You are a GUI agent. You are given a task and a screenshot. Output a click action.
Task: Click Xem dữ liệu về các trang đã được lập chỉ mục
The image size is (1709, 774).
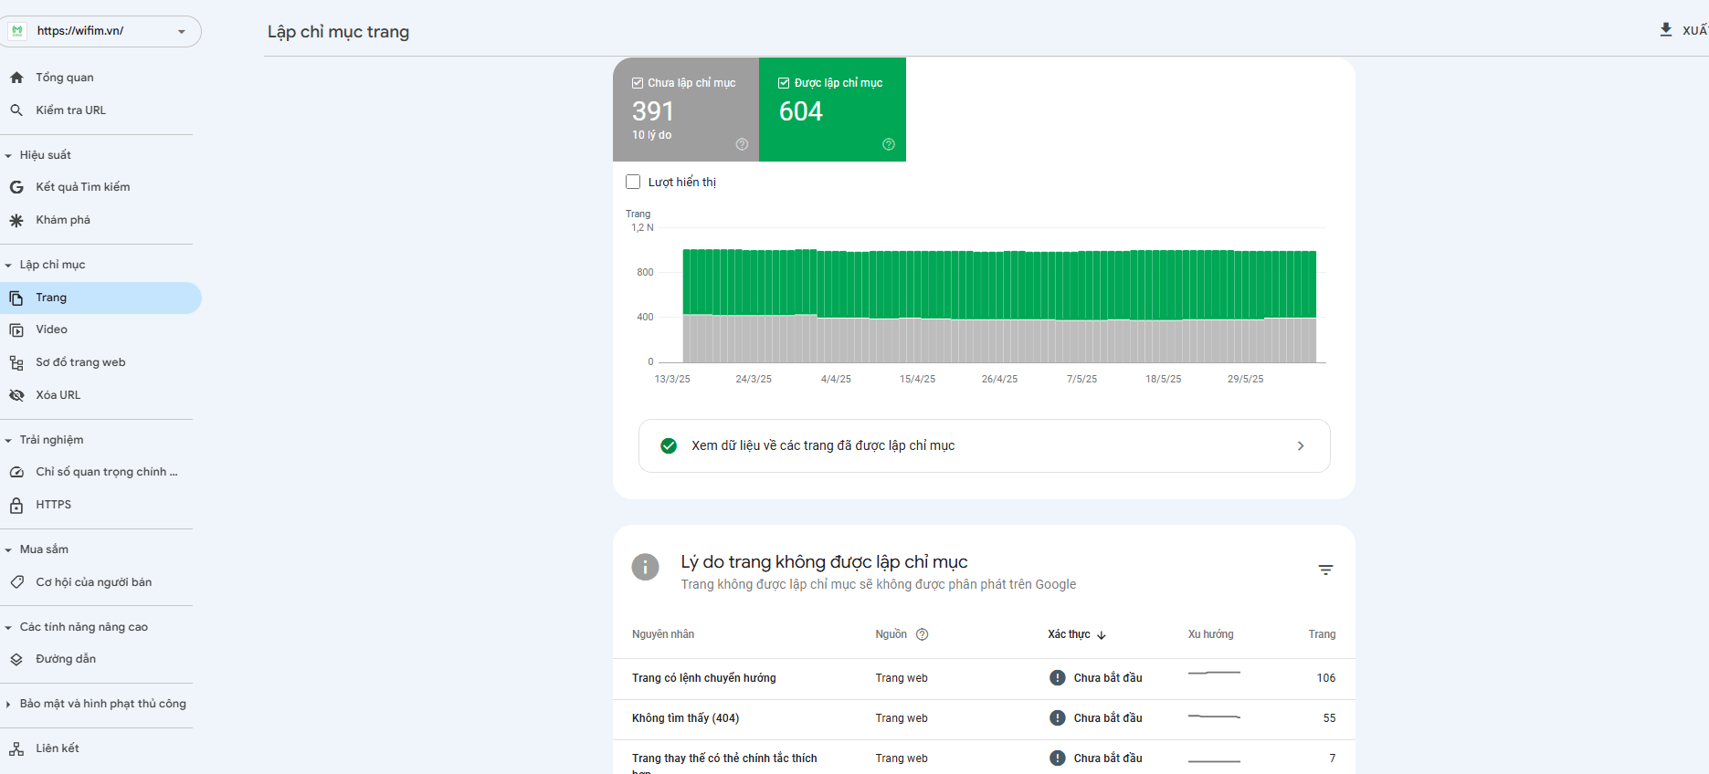point(985,445)
